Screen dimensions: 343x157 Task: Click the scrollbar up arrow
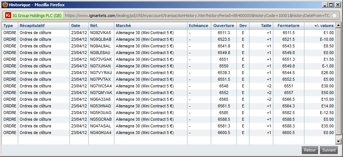pos(338,26)
